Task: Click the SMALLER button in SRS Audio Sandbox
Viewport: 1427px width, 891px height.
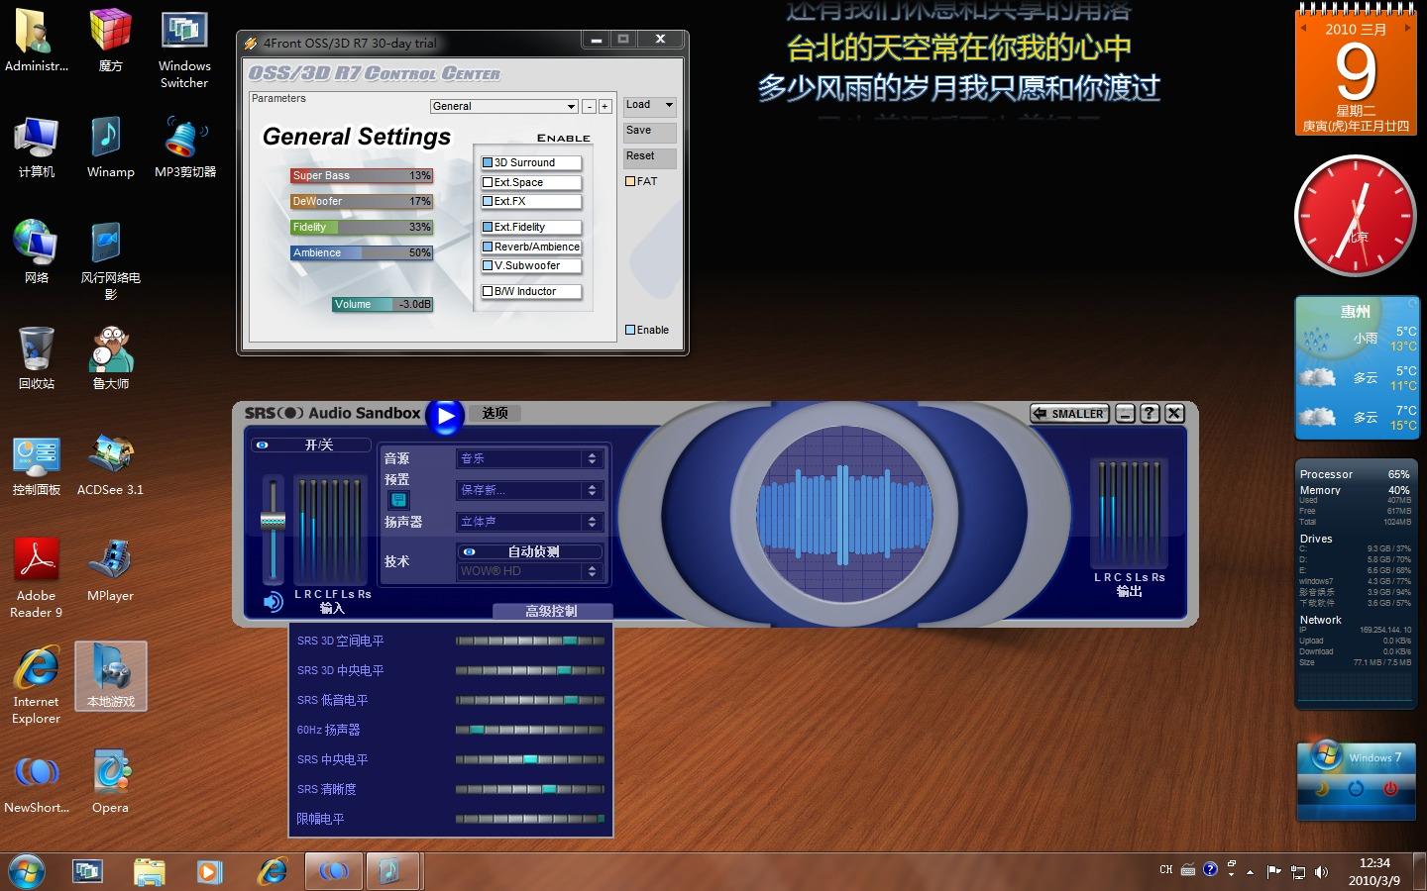Action: click(x=1069, y=414)
